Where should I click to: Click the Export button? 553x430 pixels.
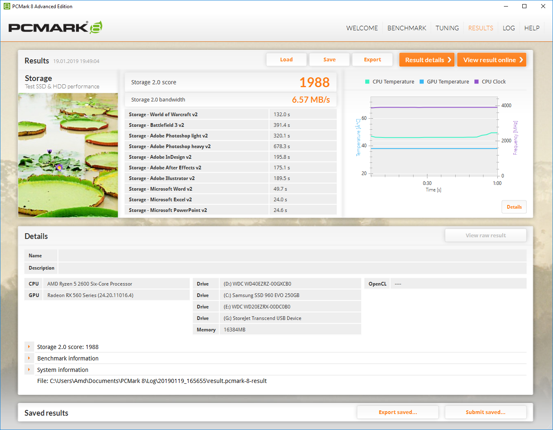click(372, 60)
